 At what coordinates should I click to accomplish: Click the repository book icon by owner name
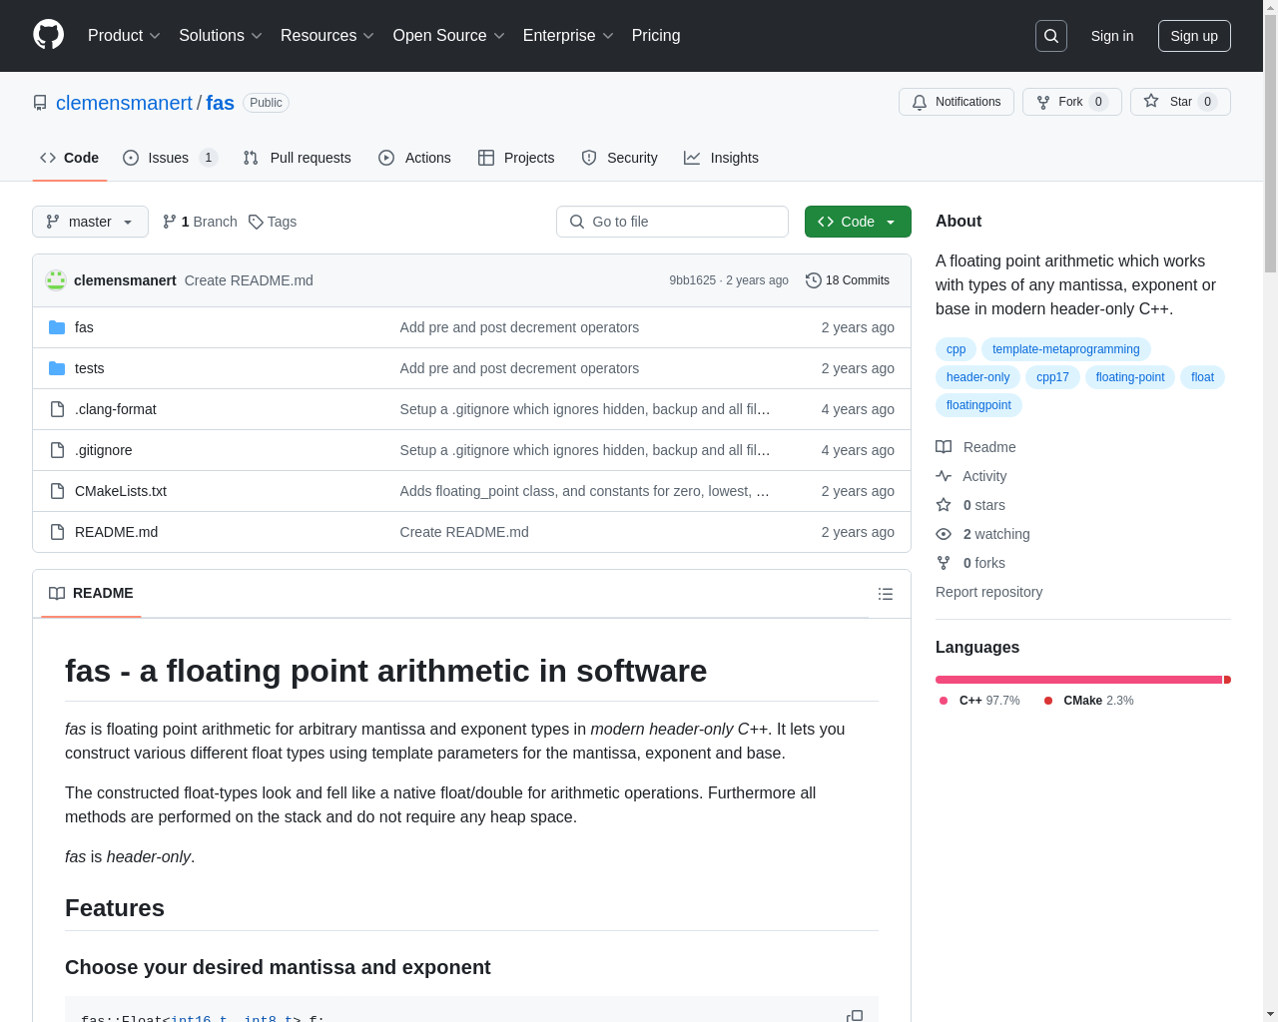(x=40, y=103)
